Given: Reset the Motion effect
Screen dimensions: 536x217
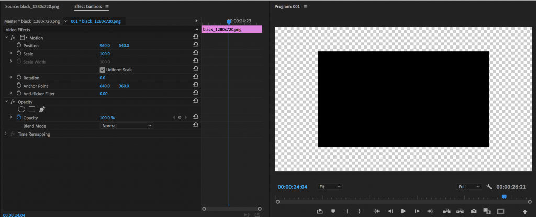Looking at the screenshot, I should [x=196, y=37].
